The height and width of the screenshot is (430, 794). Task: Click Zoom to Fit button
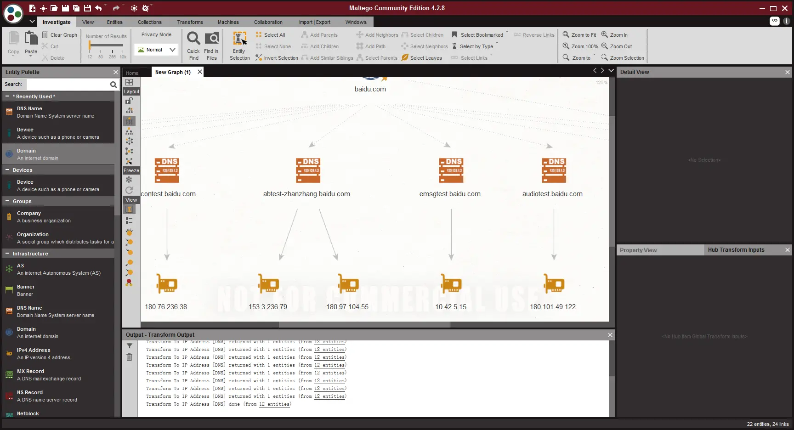coord(579,35)
